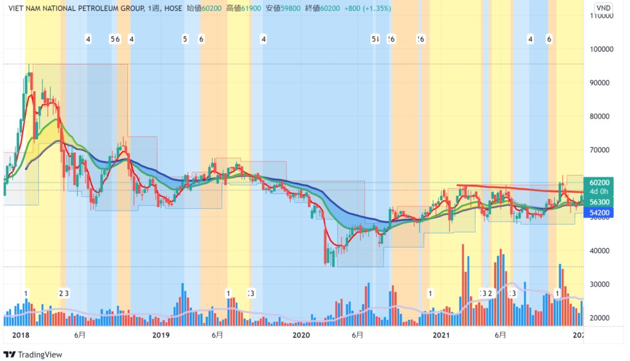Click the 56300 price tag on the axis
Screen dimensions: 630x361
(x=599, y=202)
